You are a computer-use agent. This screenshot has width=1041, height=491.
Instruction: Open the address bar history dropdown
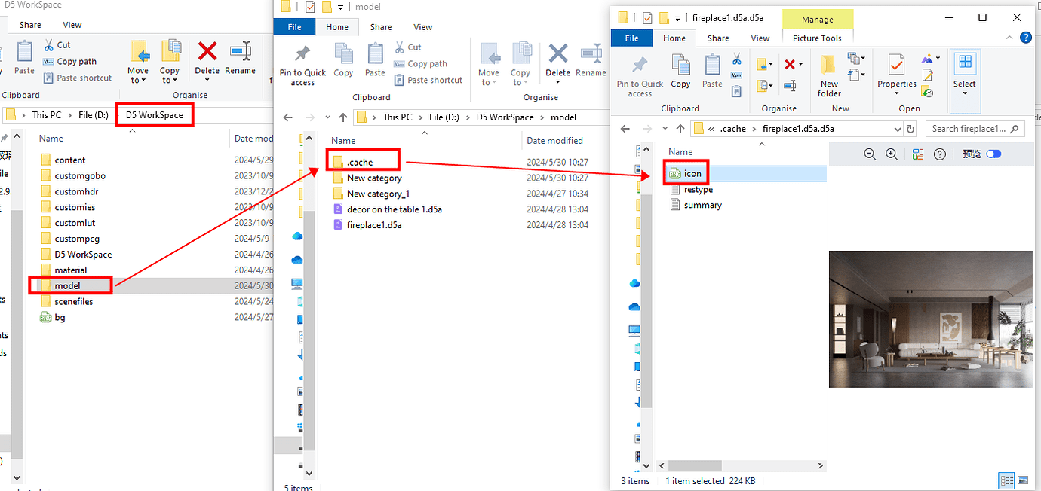[897, 128]
